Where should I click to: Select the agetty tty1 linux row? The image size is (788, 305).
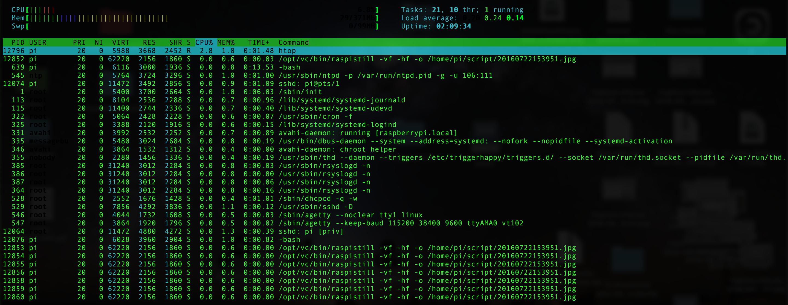click(x=350, y=215)
